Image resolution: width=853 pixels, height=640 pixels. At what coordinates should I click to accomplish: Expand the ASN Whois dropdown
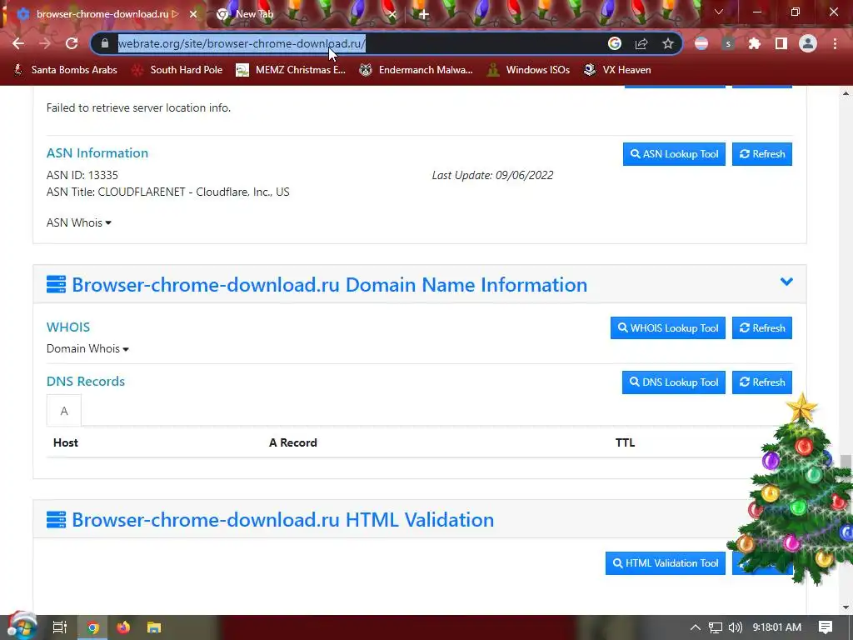[79, 222]
